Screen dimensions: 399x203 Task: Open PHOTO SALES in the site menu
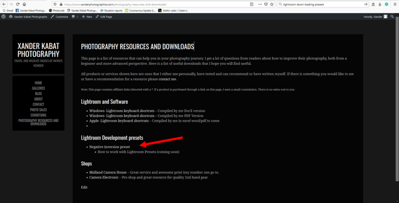[39, 110]
